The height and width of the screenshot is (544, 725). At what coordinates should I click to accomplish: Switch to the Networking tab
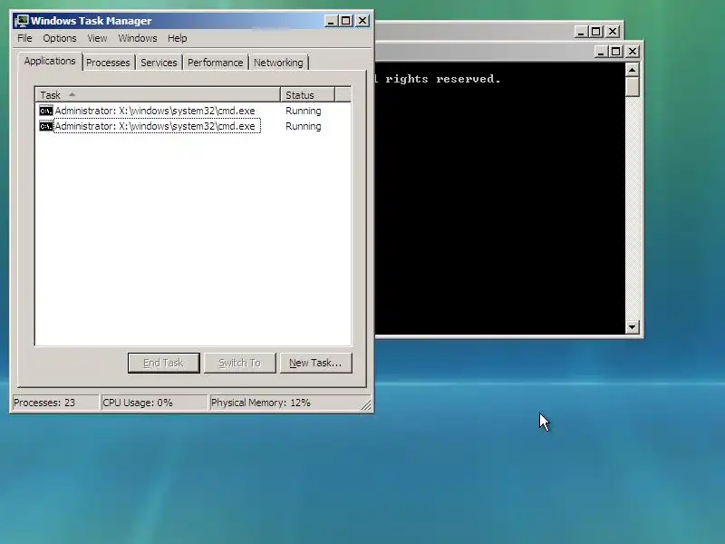[x=278, y=63]
